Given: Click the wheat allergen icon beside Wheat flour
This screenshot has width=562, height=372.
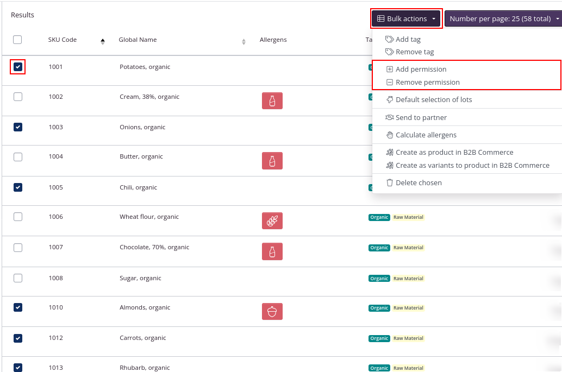Looking at the screenshot, I should (x=272, y=220).
